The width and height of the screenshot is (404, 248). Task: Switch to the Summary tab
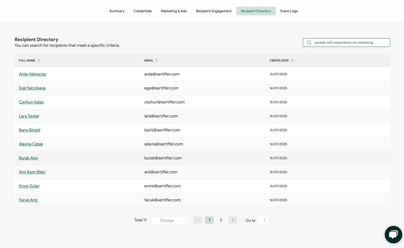[117, 11]
